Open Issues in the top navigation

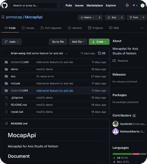[x=79, y=5]
